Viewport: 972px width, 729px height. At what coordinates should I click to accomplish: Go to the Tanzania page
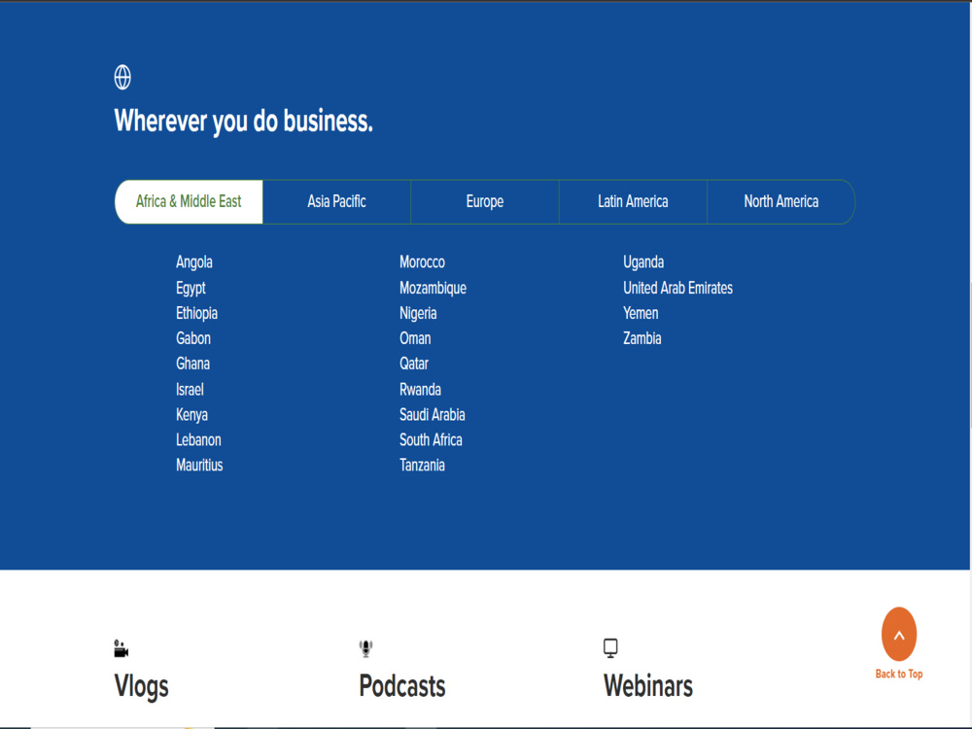coord(422,466)
